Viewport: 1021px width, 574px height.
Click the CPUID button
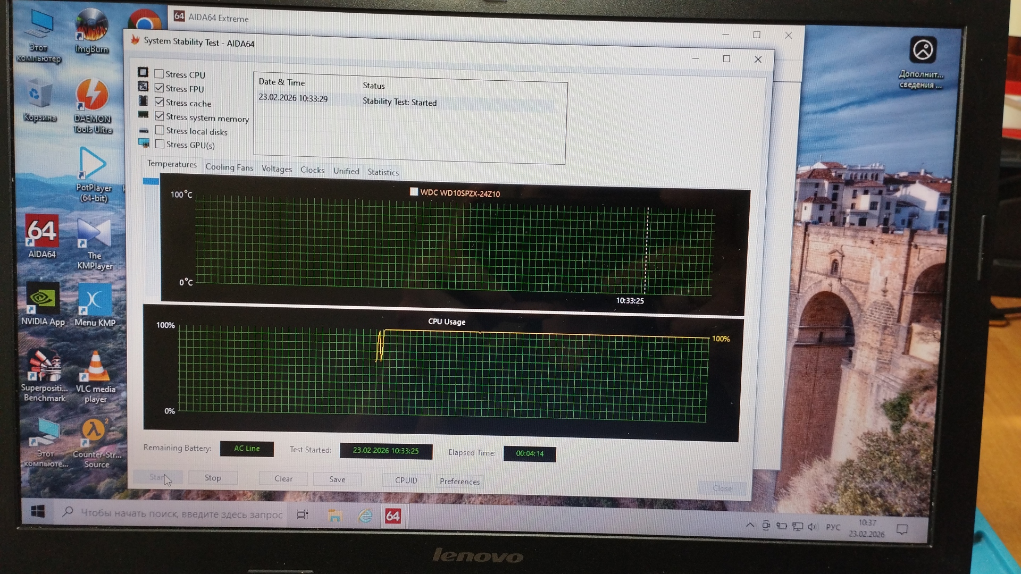coord(406,480)
